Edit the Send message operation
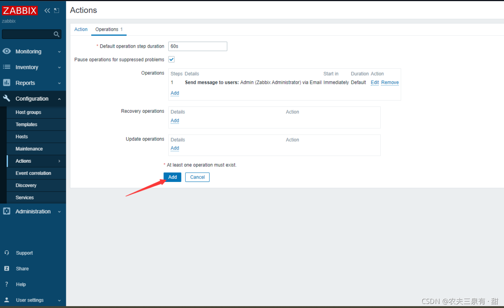504x308 pixels. 375,82
